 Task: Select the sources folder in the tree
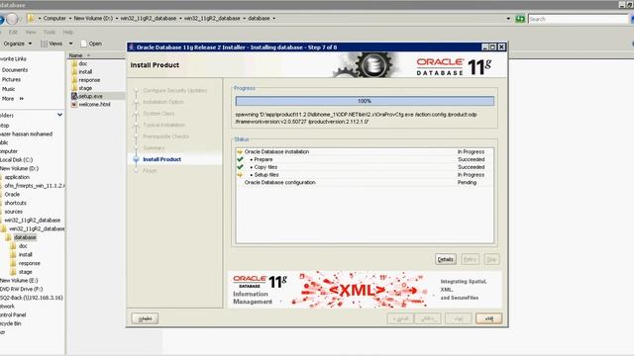[x=13, y=212]
